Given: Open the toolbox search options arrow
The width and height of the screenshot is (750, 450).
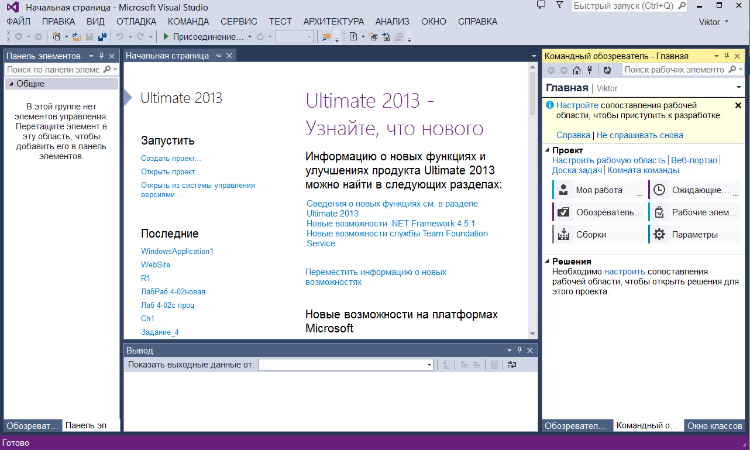Looking at the screenshot, I should (116, 70).
